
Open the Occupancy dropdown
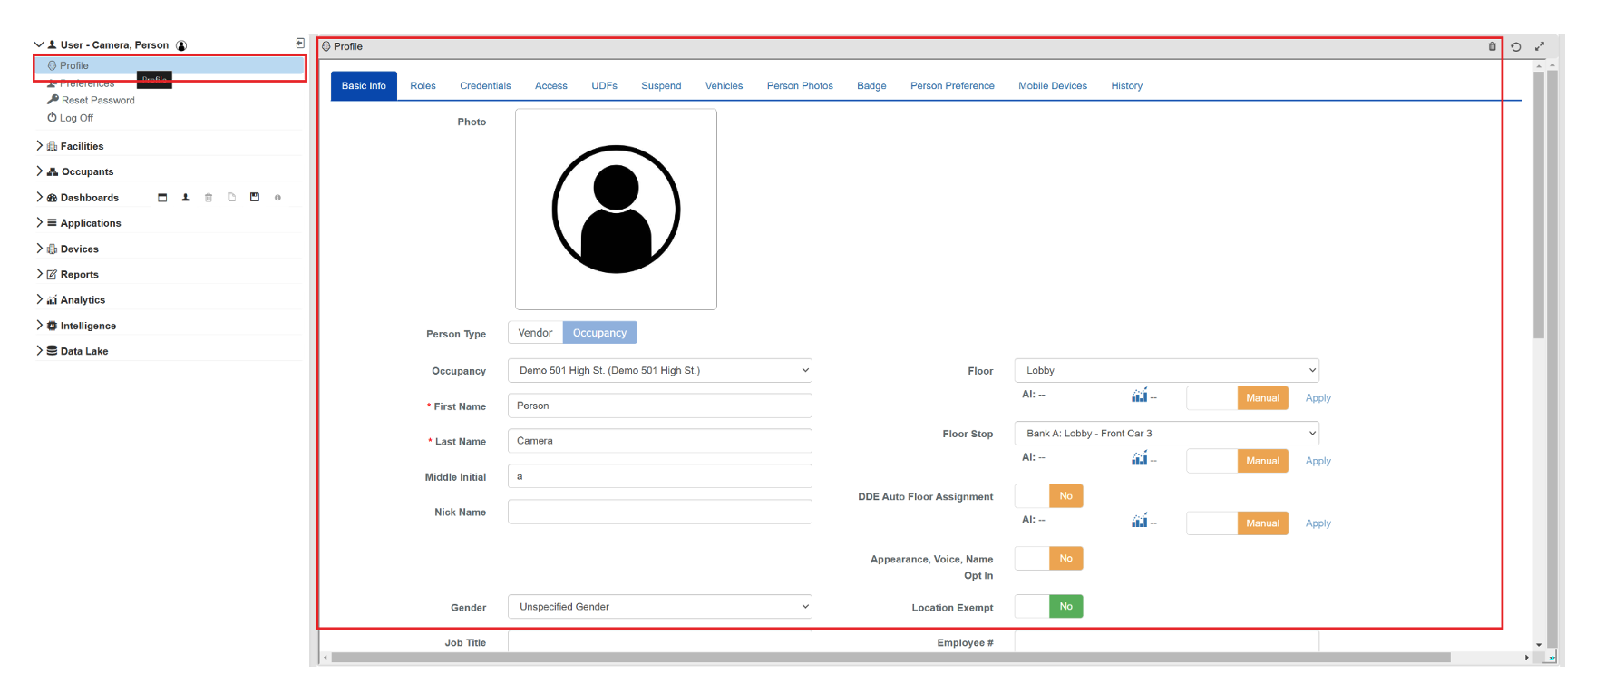pyautogui.click(x=659, y=370)
